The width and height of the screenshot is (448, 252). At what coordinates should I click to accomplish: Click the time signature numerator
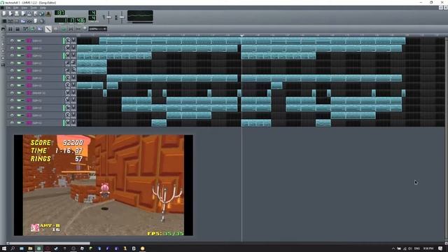[92, 13]
